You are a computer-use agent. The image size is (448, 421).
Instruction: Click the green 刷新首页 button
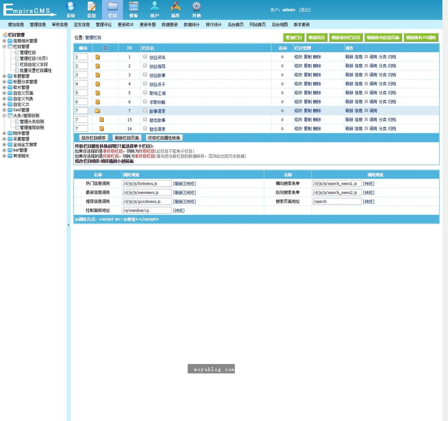pos(316,37)
